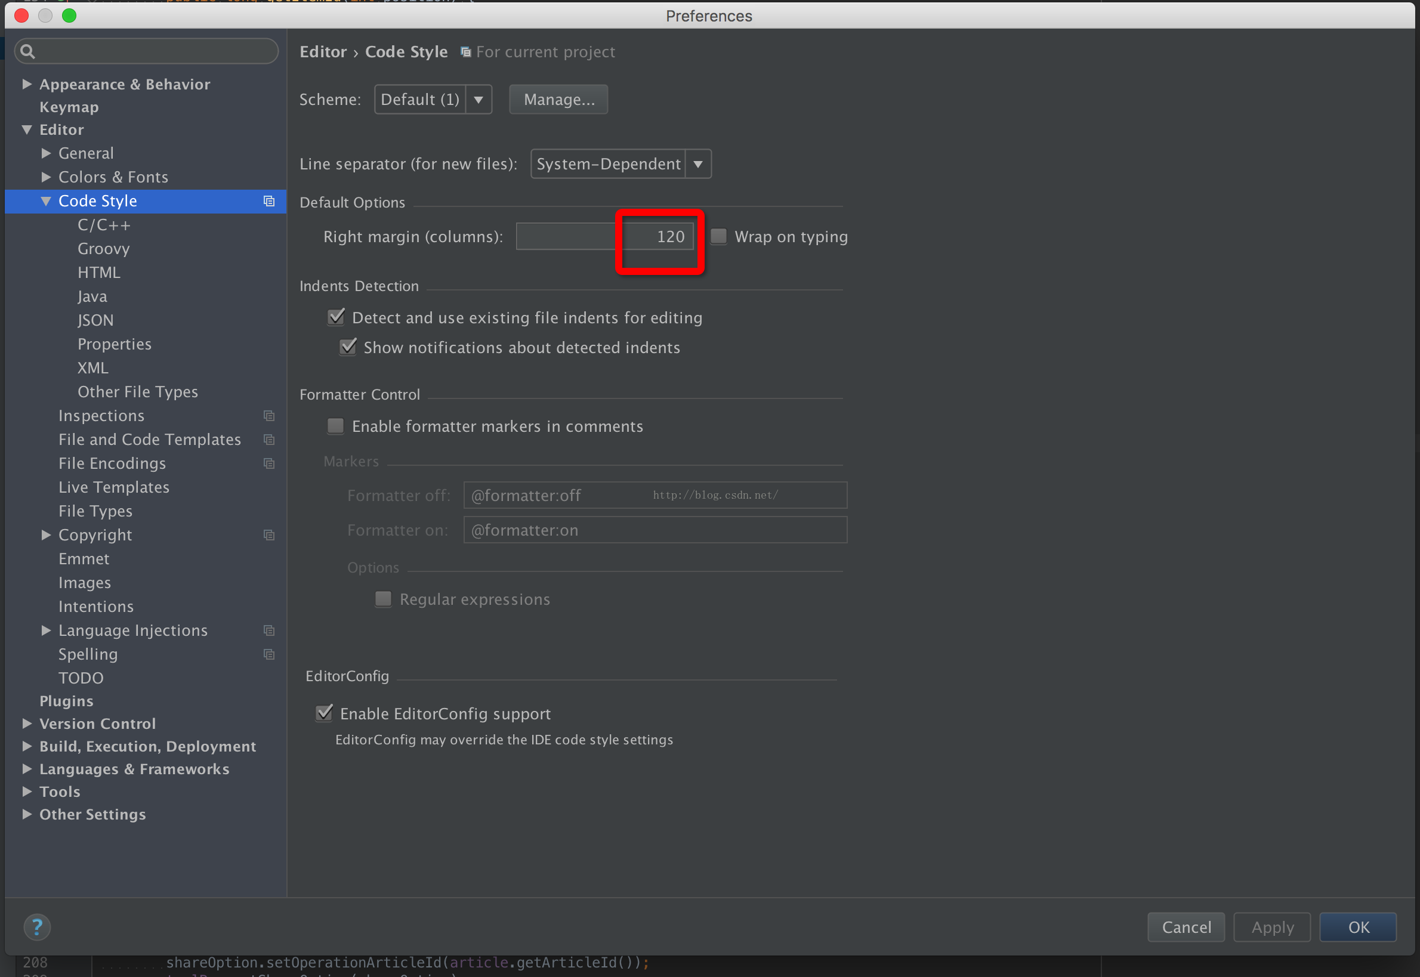Open help with the question mark button
Screen dimensions: 1420x977
tap(38, 927)
